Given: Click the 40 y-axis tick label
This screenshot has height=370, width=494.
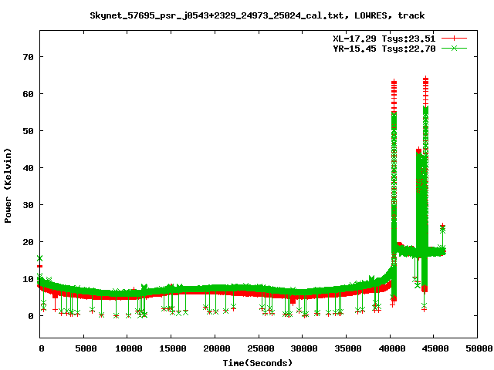Looking at the screenshot, I should pos(28,168).
